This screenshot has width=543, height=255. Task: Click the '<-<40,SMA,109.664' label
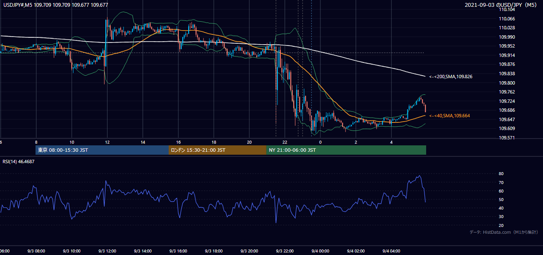(450, 116)
